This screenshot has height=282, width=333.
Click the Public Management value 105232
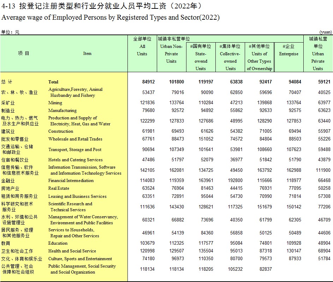(235, 269)
